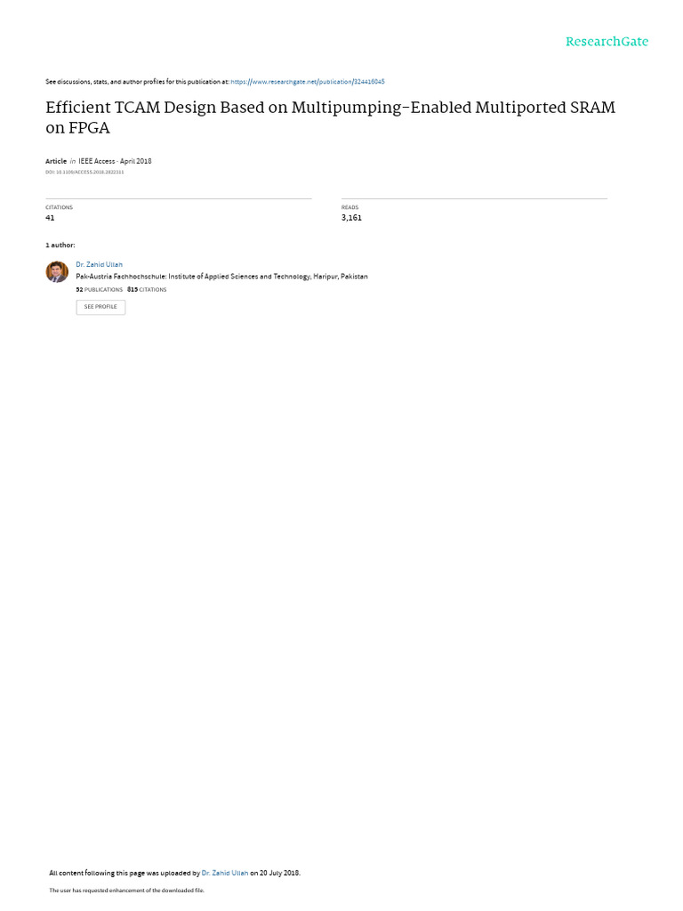Select the IEEE Access journal name
The height and width of the screenshot is (911, 683).
(x=96, y=161)
